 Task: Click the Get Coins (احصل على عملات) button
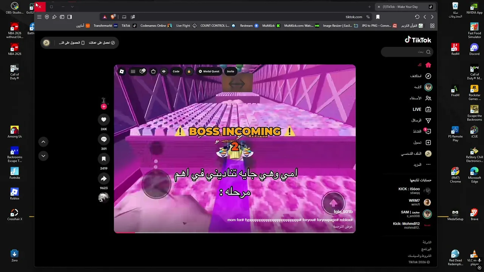102,43
